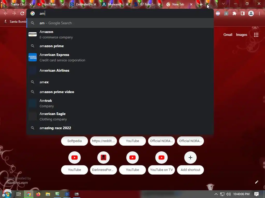This screenshot has height=198, width=265.
Task: Switch to the YouTube tab
Action: coord(49,4)
